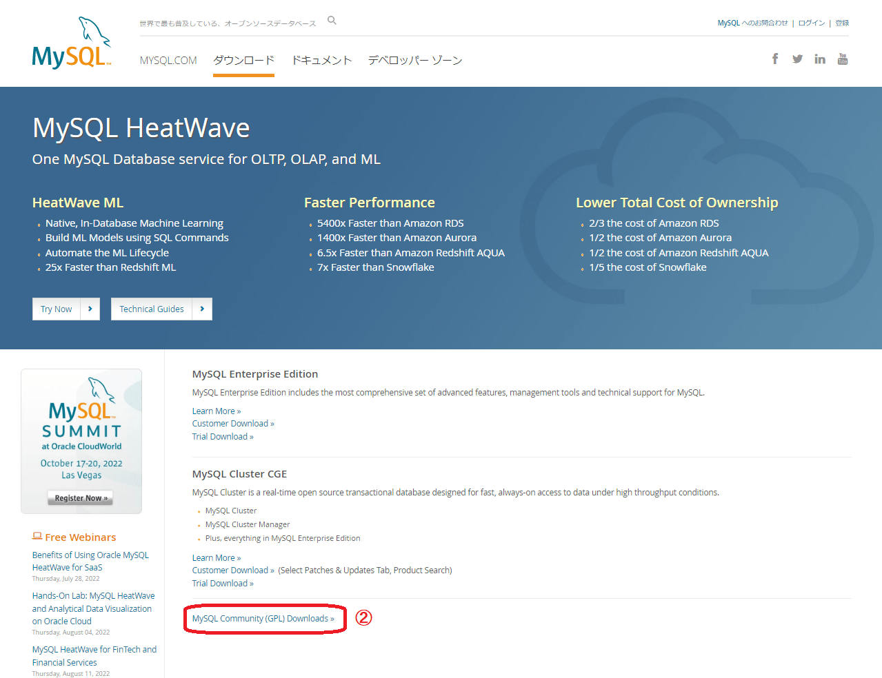Click Trial Download under MySQL Cluster CGE
The width and height of the screenshot is (882, 678).
click(x=223, y=584)
